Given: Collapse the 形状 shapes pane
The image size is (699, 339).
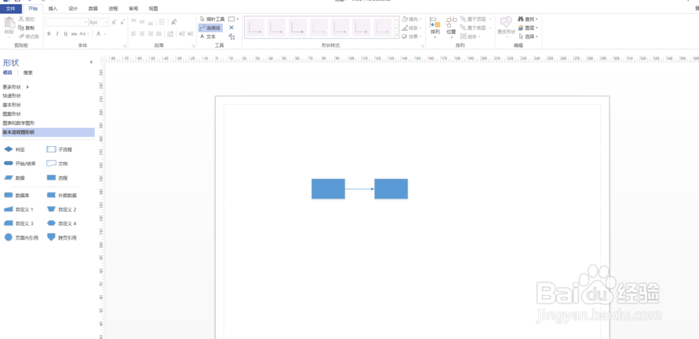Looking at the screenshot, I should tap(92, 62).
